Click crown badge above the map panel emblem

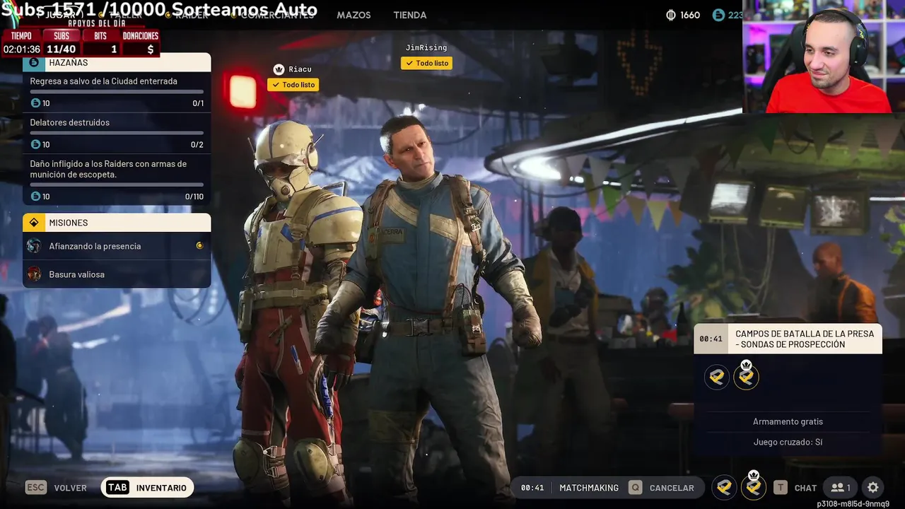[746, 363]
